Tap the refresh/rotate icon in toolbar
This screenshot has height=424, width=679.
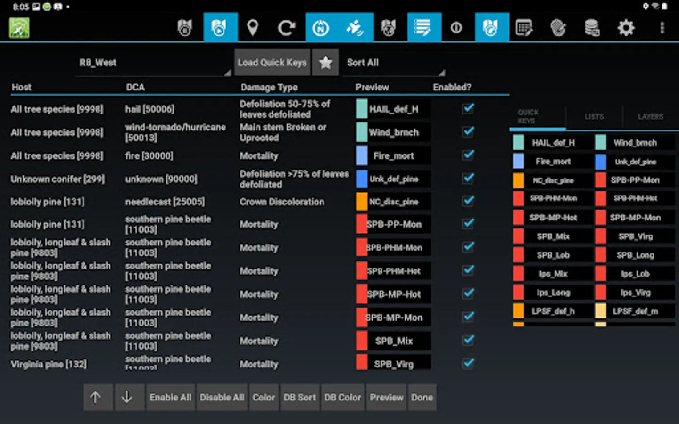286,27
